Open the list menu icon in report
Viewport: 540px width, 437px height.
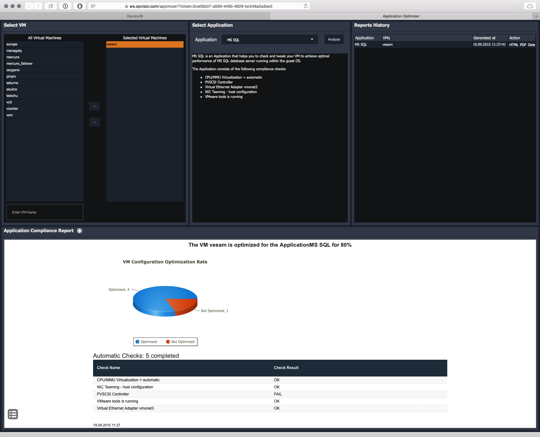tap(13, 414)
